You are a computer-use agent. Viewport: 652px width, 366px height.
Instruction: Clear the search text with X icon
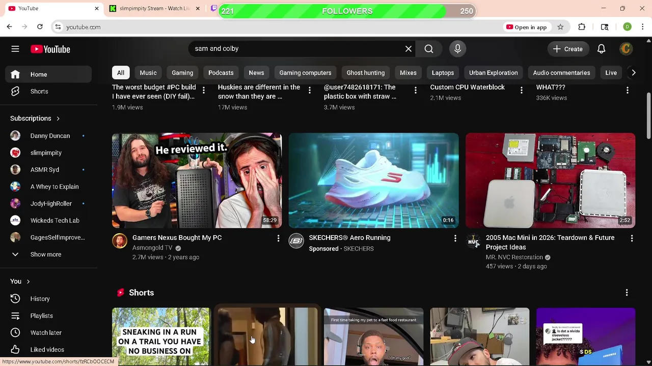[x=409, y=49]
